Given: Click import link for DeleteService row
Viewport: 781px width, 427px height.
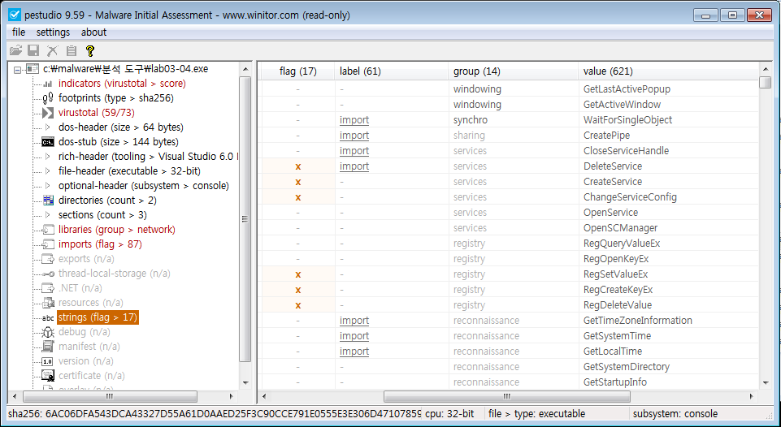Looking at the screenshot, I should (354, 166).
